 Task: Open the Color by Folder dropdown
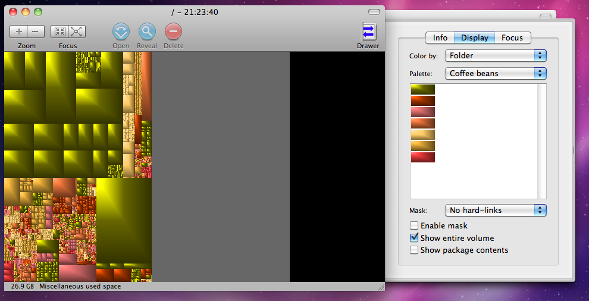(x=496, y=55)
